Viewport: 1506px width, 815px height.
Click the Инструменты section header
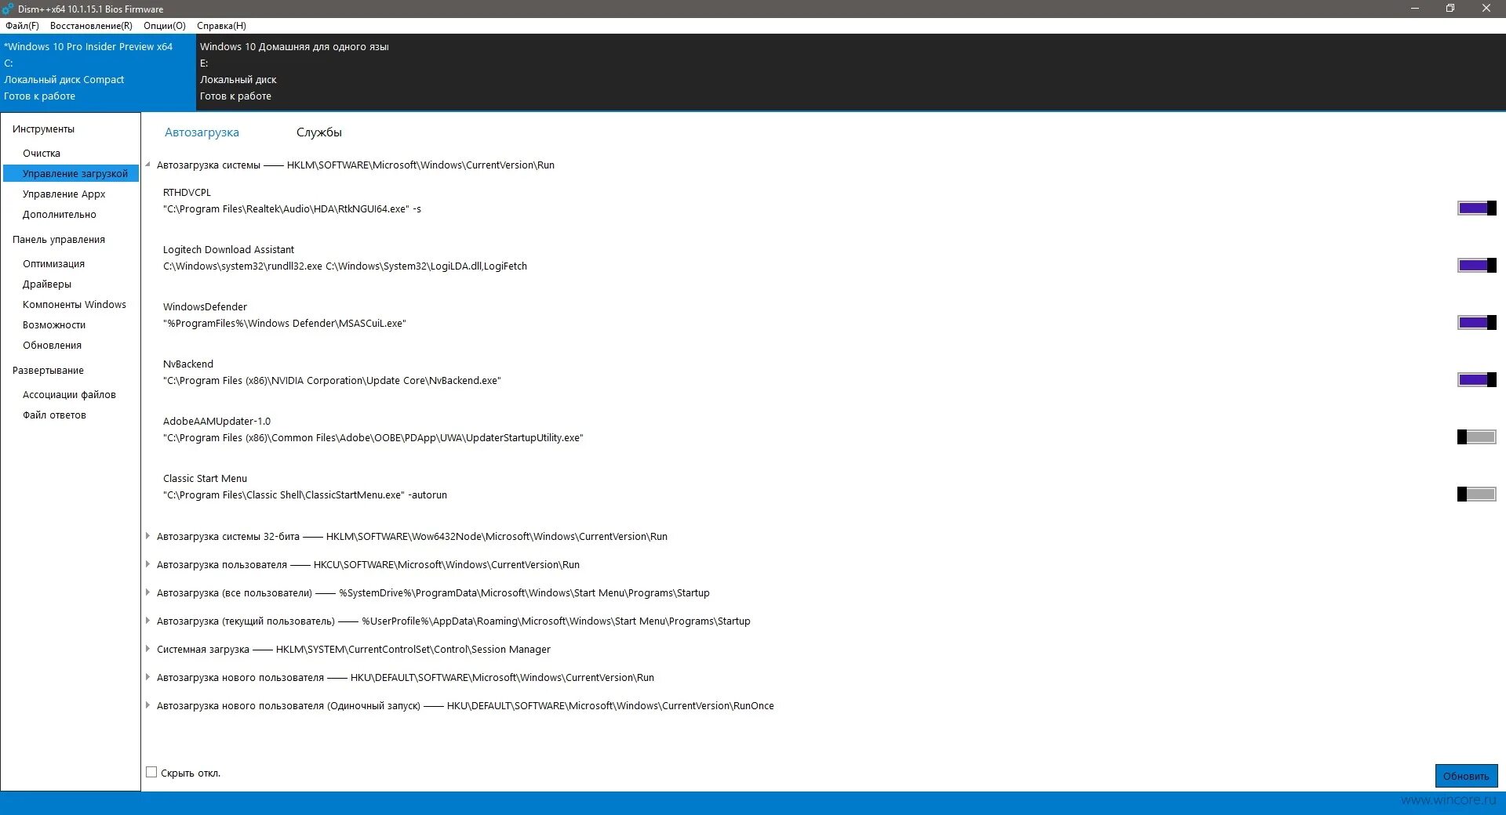tap(43, 129)
